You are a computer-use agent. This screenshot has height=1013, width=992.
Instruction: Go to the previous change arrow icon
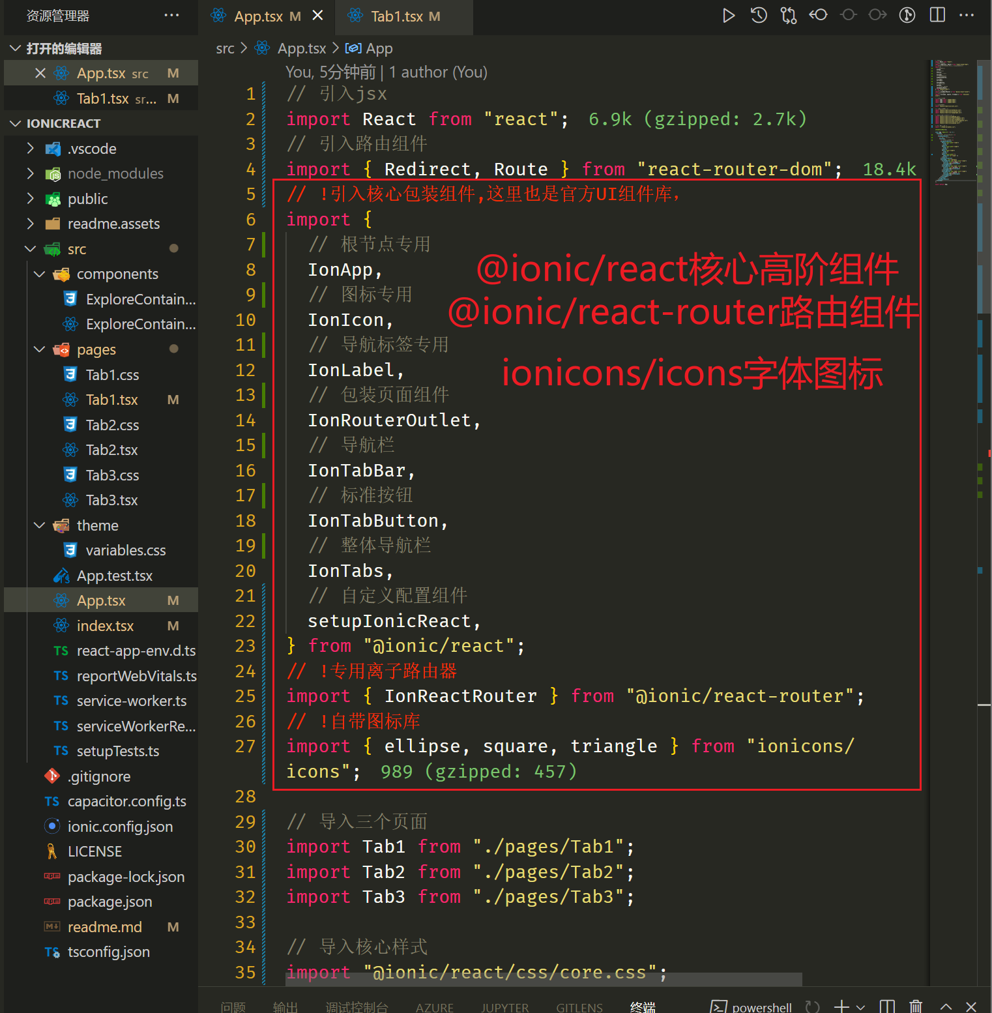point(819,15)
